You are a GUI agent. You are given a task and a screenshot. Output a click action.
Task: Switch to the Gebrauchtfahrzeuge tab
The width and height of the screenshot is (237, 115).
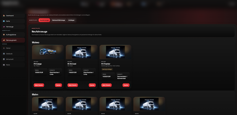tap(58, 20)
